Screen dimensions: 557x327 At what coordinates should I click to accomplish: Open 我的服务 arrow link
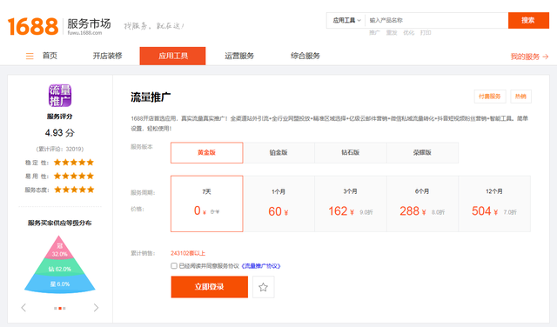tap(529, 57)
